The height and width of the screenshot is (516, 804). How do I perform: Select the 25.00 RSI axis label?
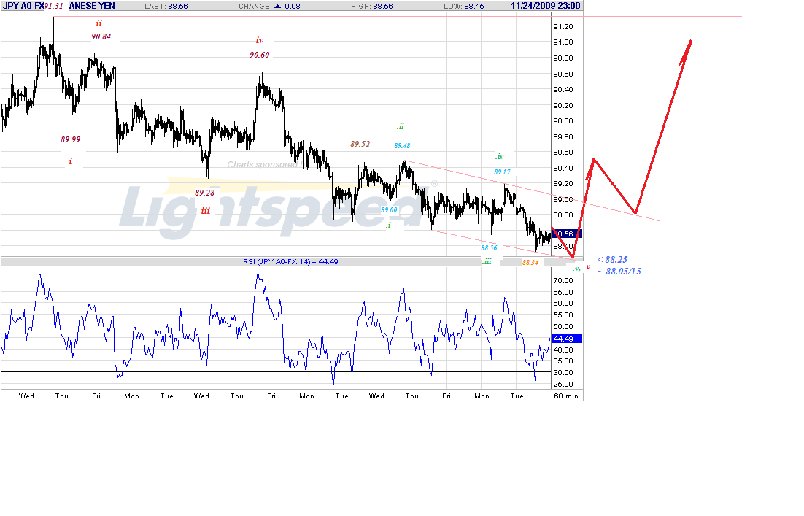(563, 384)
